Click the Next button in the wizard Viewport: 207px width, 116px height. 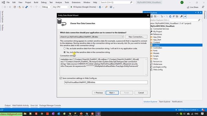pyautogui.click(x=112, y=93)
